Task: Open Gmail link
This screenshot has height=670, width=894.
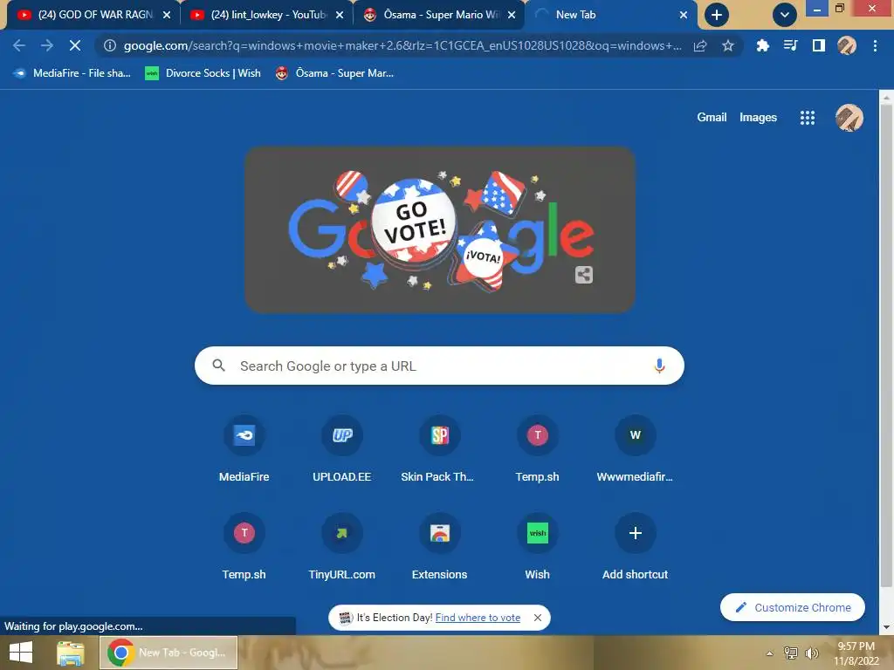Action: point(711,118)
